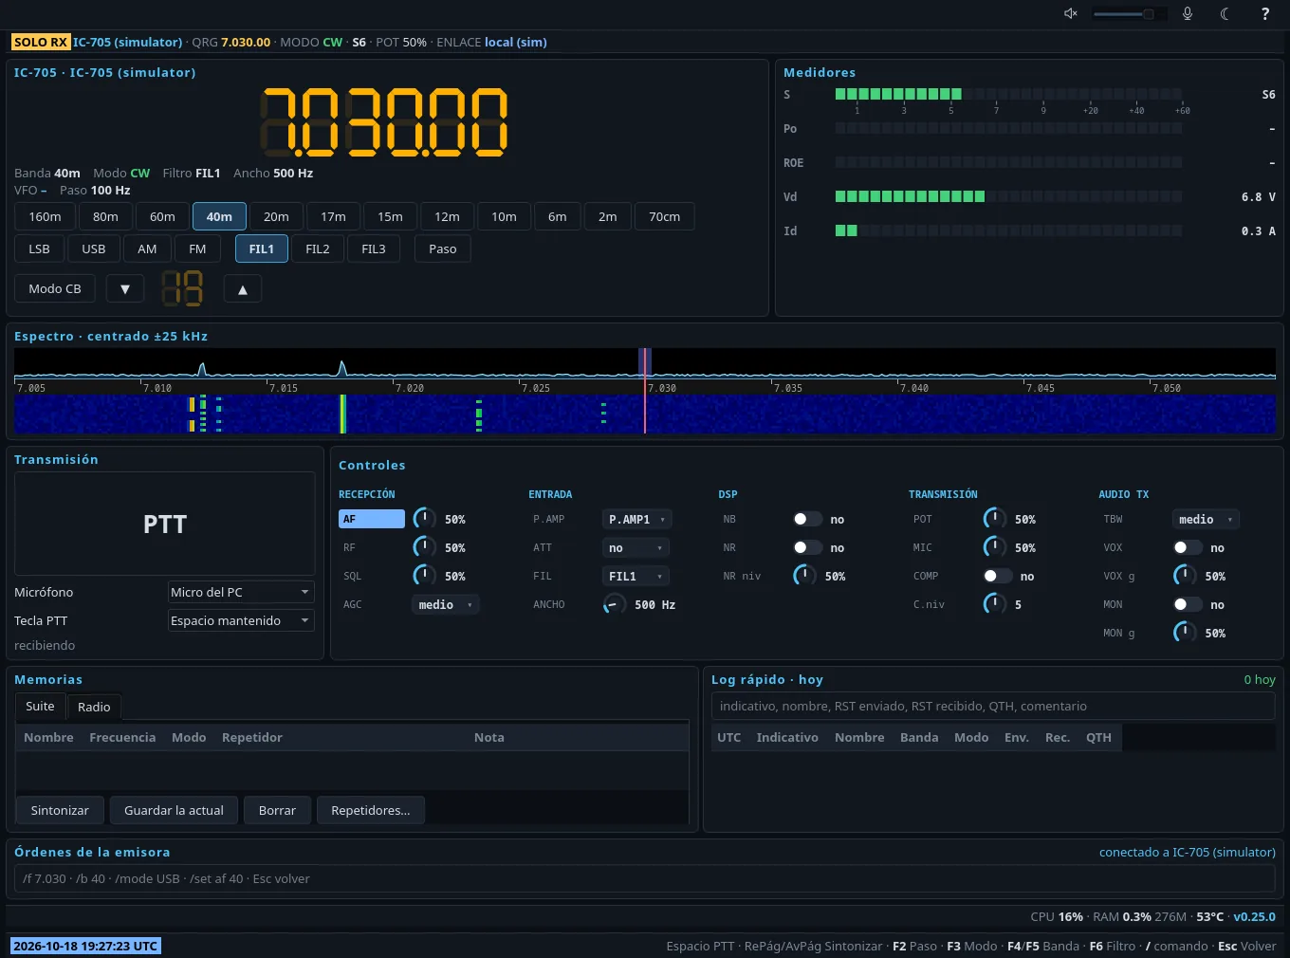This screenshot has height=958, width=1290.
Task: Select the FIL2 filter
Action: 318,249
